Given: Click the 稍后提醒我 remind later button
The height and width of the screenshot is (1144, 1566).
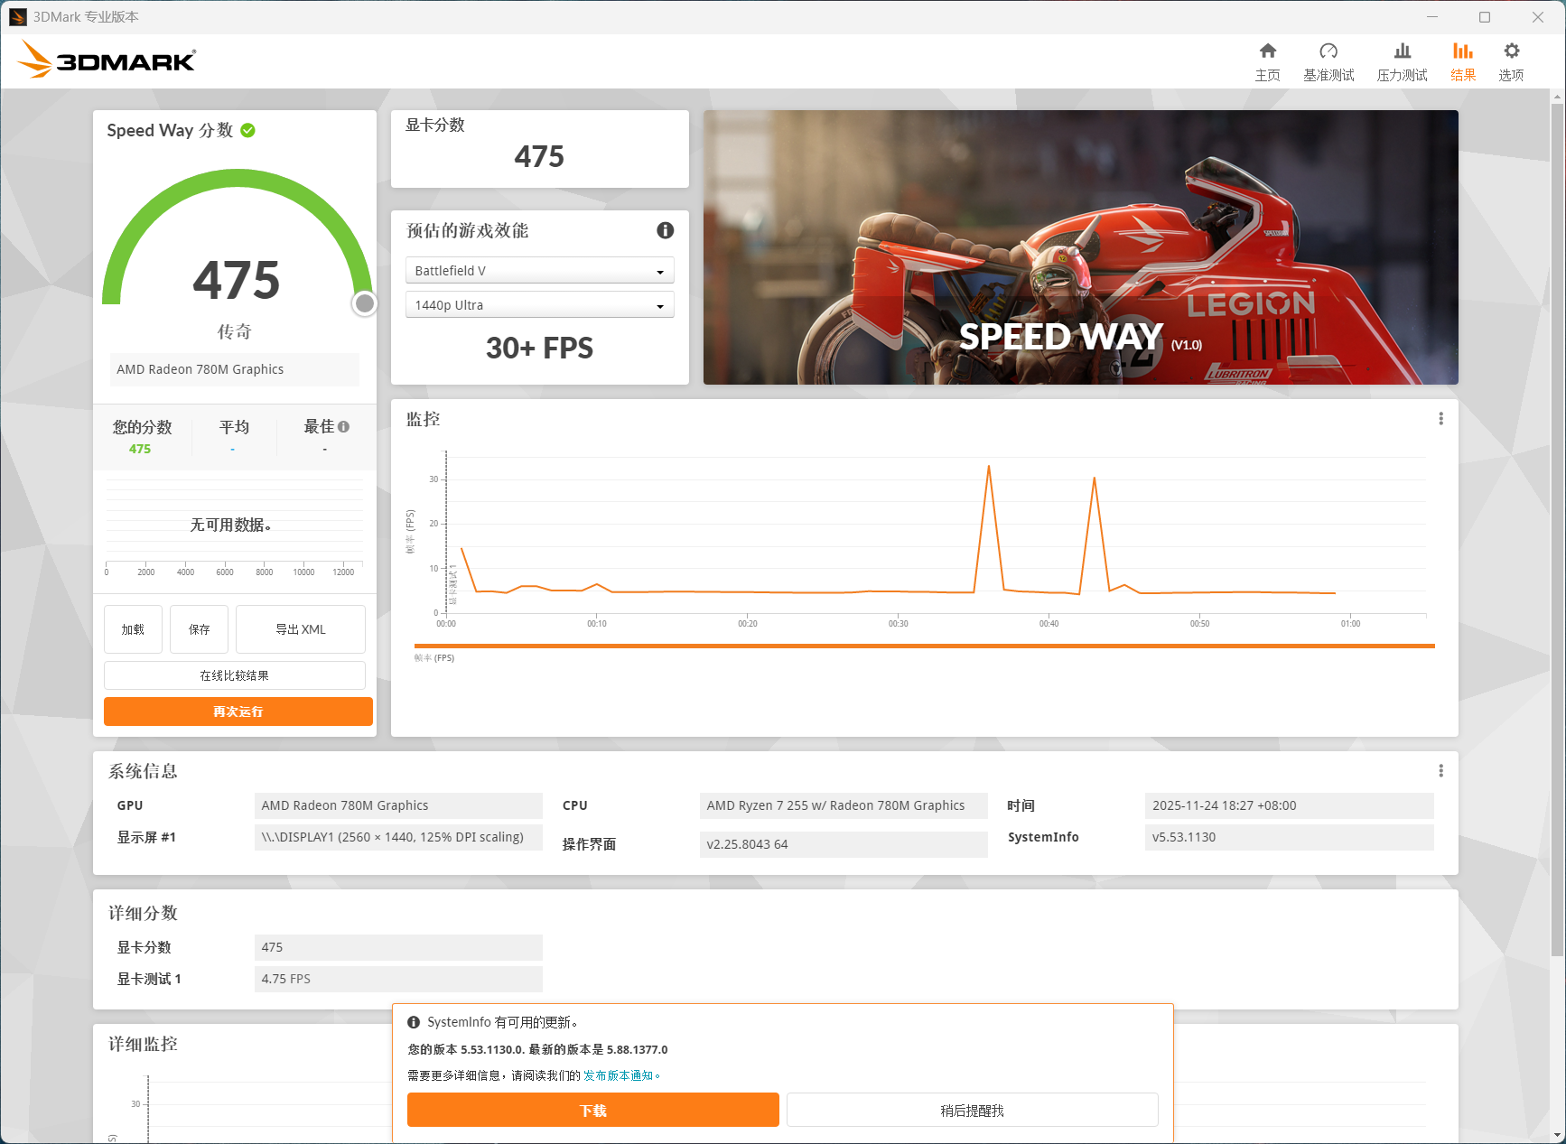Looking at the screenshot, I should click(973, 1111).
